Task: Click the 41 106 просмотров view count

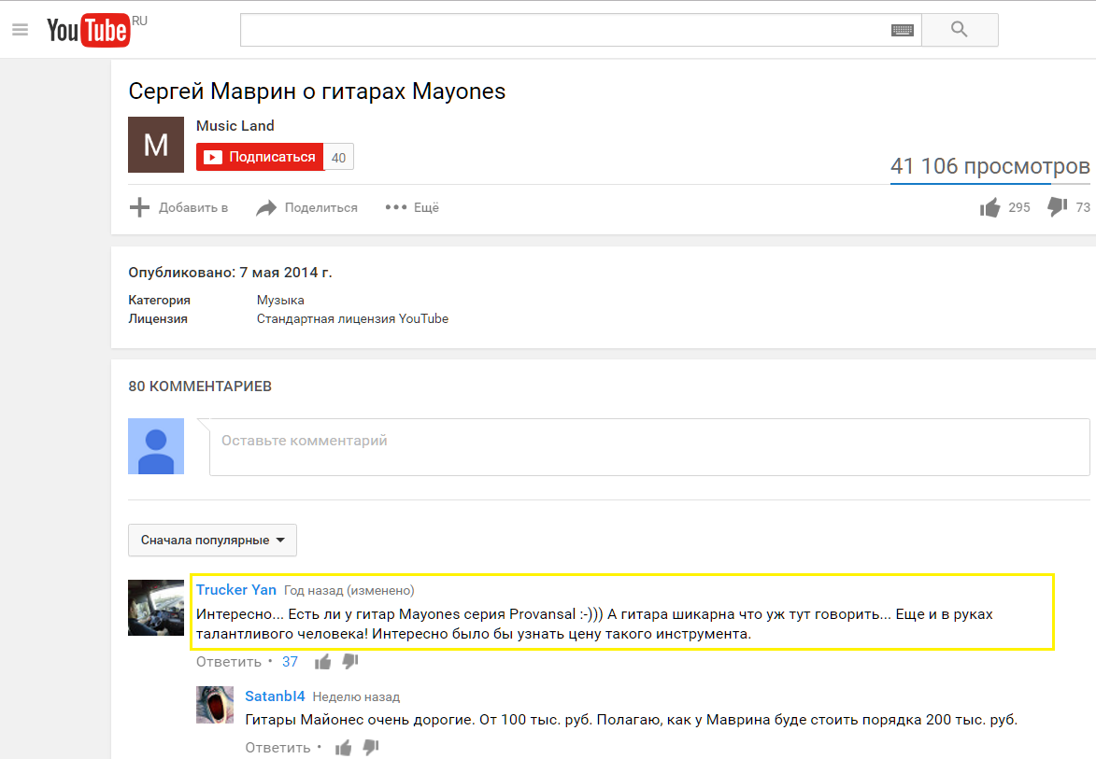Action: 989,166
